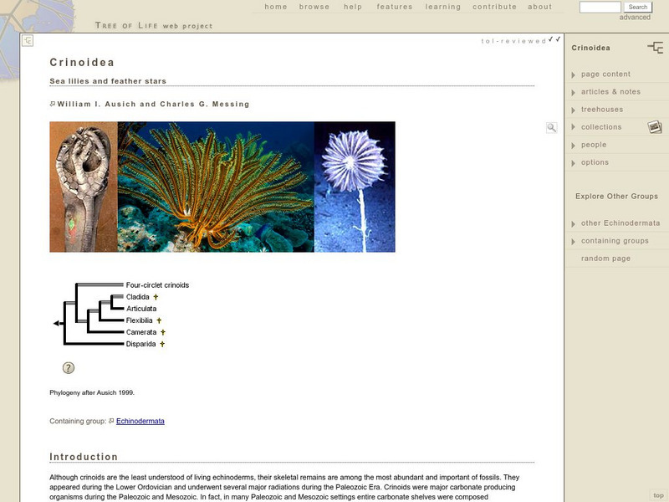Screen dimensions: 669x502
Task: Open the media collection icon beside collections
Action: click(655, 127)
